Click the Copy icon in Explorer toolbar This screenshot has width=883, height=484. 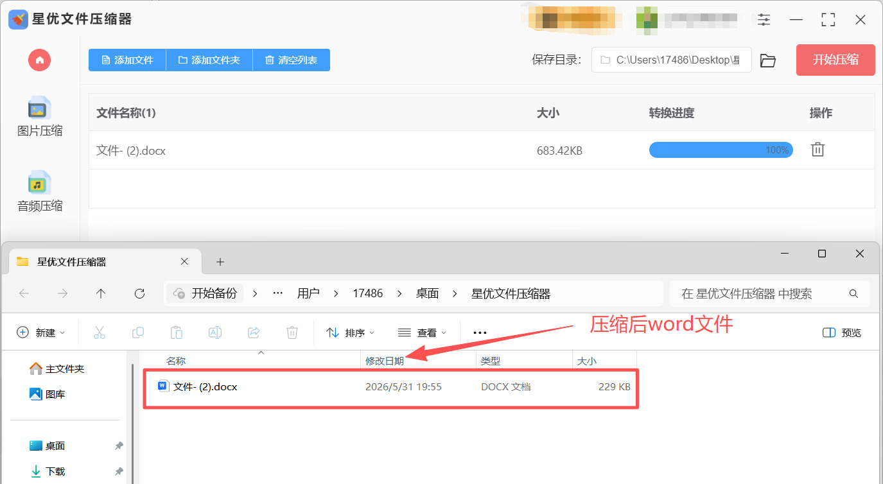coord(137,333)
